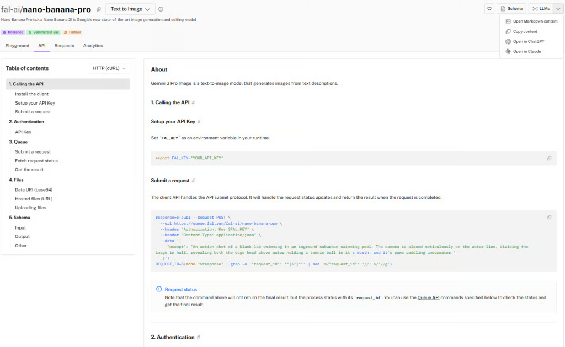Collapse the LLMs chevron menu
The image size is (565, 347).
[x=558, y=9]
